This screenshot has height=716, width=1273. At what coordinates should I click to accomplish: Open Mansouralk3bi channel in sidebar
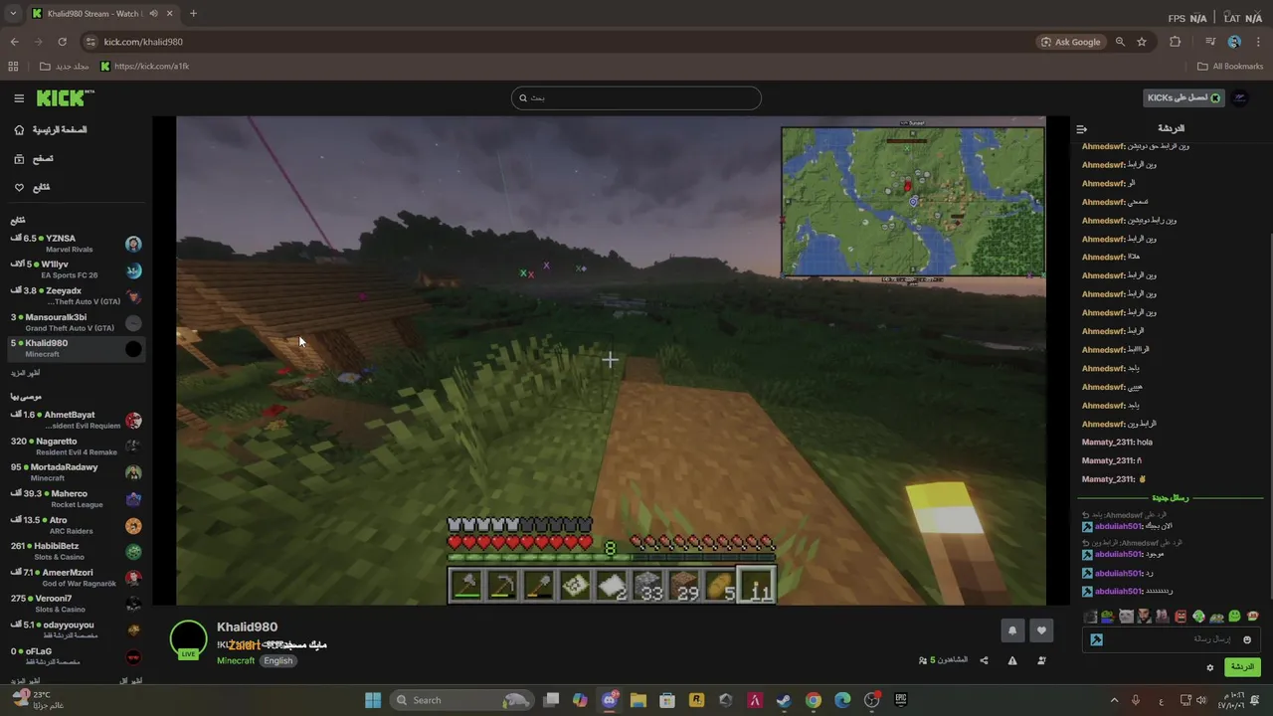[76, 322]
